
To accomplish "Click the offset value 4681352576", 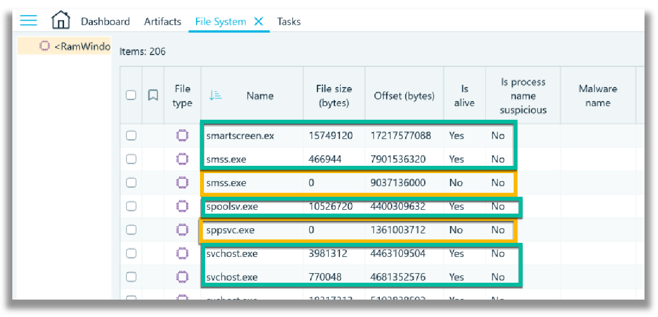I will (x=398, y=277).
